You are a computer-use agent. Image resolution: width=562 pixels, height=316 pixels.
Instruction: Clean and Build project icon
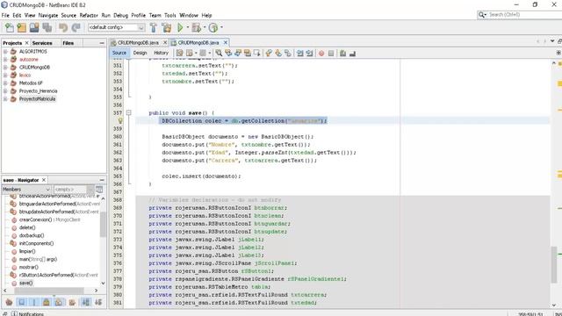166,27
